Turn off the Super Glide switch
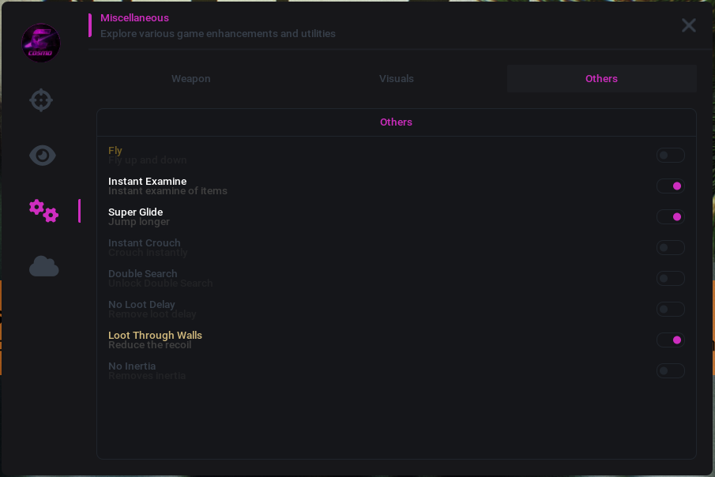The image size is (715, 477). pyautogui.click(x=670, y=216)
